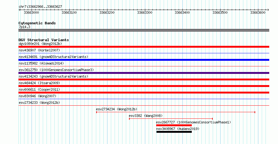Click ruler tick label 33663200
Viewport: 278px width, 144px height.
107,12
